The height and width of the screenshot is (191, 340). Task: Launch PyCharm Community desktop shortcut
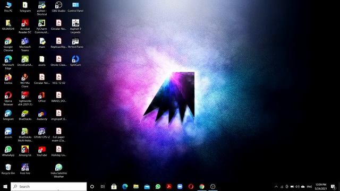(x=42, y=27)
